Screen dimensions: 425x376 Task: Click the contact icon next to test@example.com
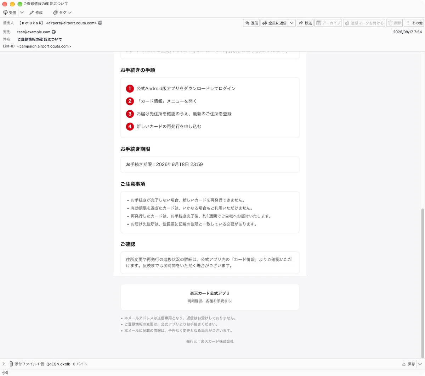[54, 32]
